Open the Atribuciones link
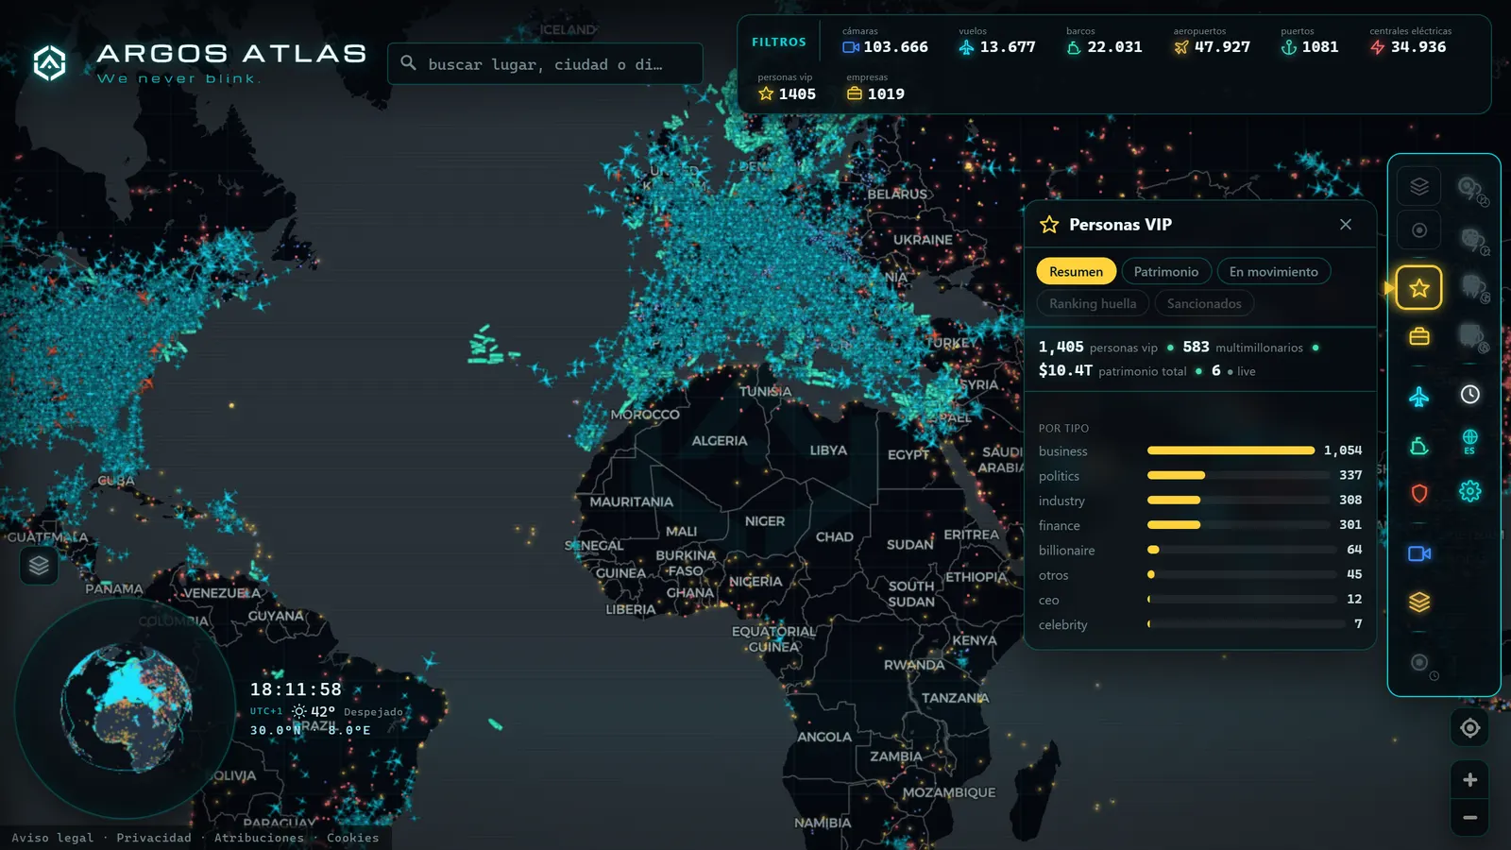1511x850 pixels. pos(259,838)
